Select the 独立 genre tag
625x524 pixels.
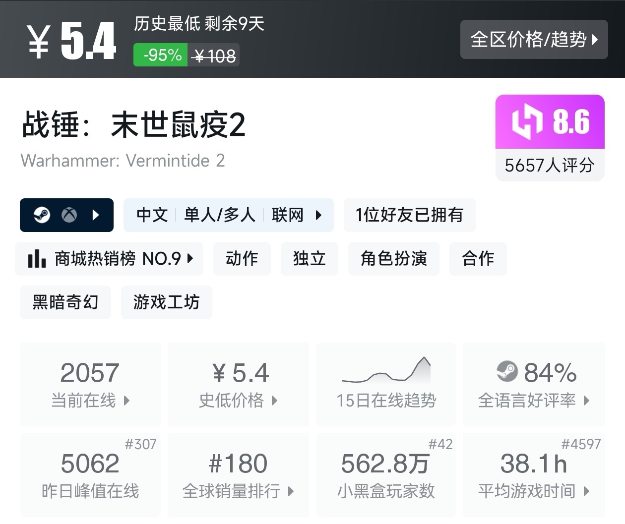(x=309, y=258)
